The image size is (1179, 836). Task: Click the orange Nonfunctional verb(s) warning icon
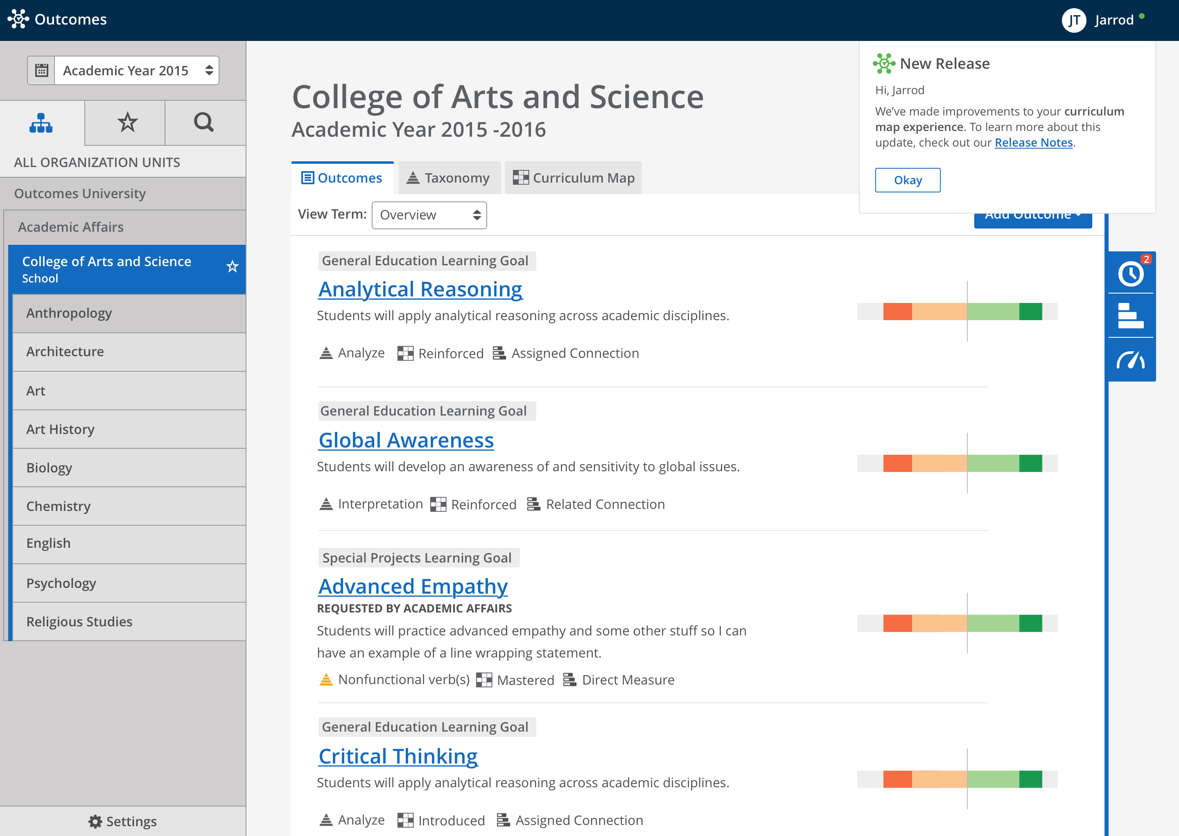pyautogui.click(x=326, y=680)
